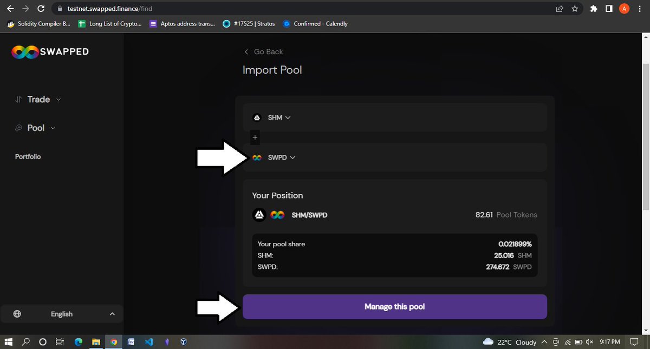
Task: Open the Solidity Compiler bookmark
Action: point(40,24)
